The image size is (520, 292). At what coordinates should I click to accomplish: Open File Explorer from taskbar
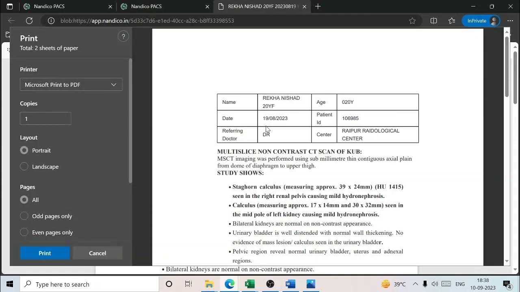tap(209, 284)
